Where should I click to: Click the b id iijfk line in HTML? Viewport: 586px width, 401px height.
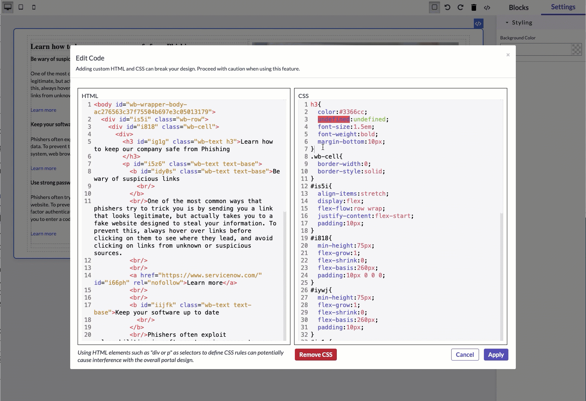tap(173, 309)
